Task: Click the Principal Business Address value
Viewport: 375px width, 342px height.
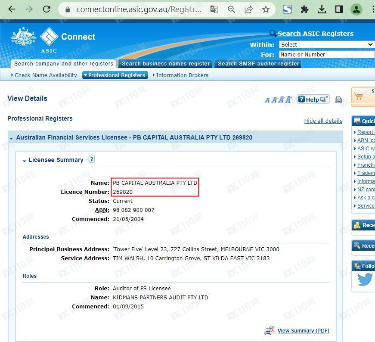Action: (x=196, y=249)
